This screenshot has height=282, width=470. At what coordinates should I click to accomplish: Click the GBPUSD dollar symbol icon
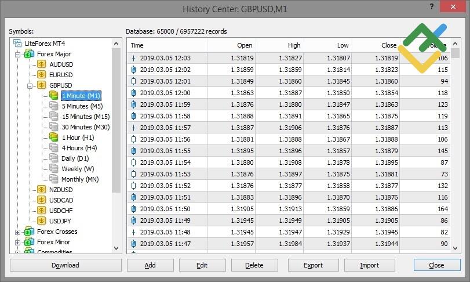point(41,85)
